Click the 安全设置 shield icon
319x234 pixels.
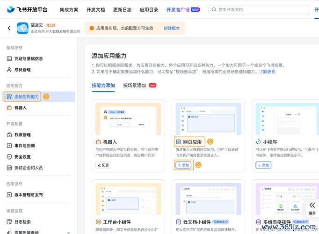click(9, 157)
